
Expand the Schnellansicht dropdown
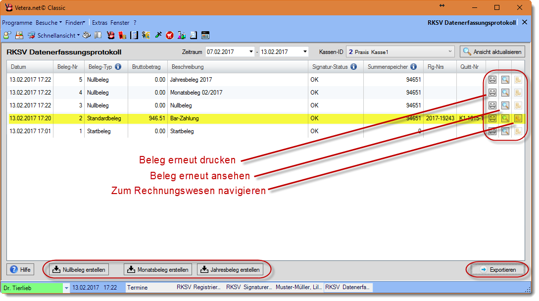[78, 36]
